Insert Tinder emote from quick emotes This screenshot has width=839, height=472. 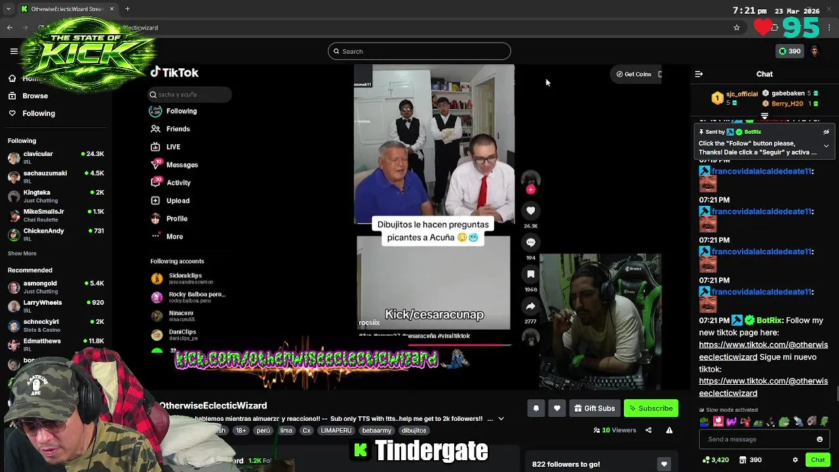(x=718, y=422)
